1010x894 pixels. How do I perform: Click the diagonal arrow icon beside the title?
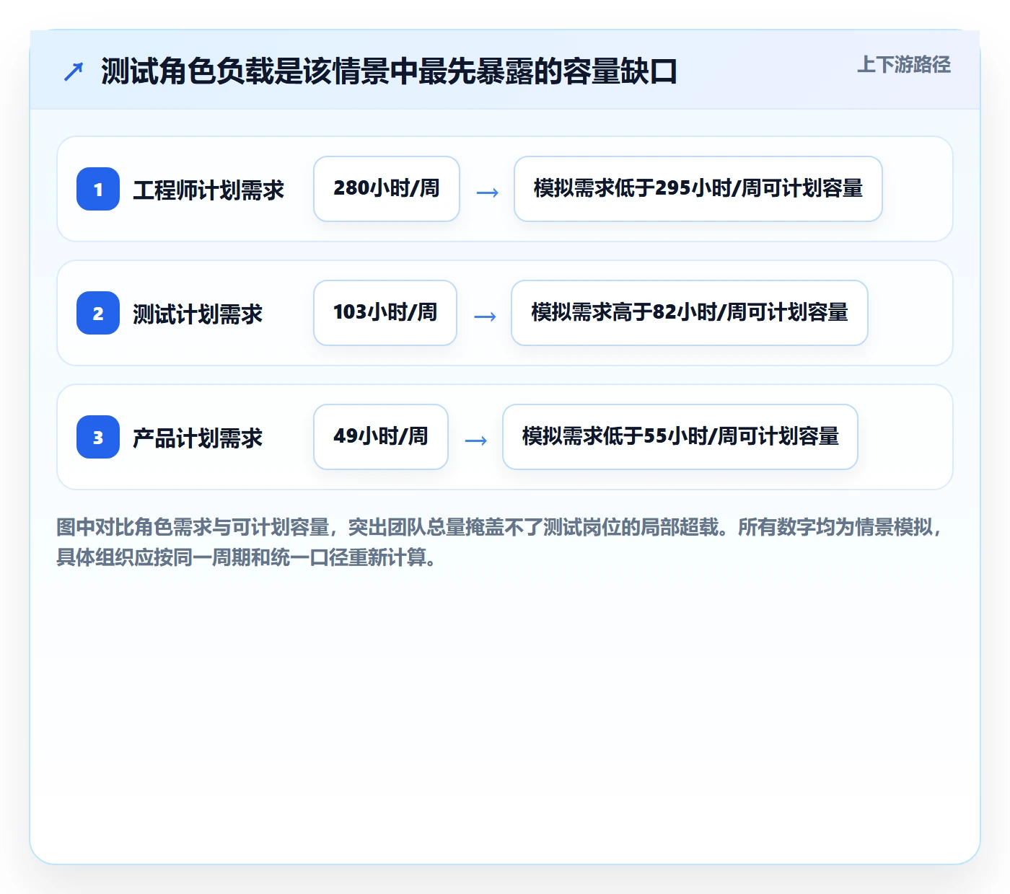74,71
